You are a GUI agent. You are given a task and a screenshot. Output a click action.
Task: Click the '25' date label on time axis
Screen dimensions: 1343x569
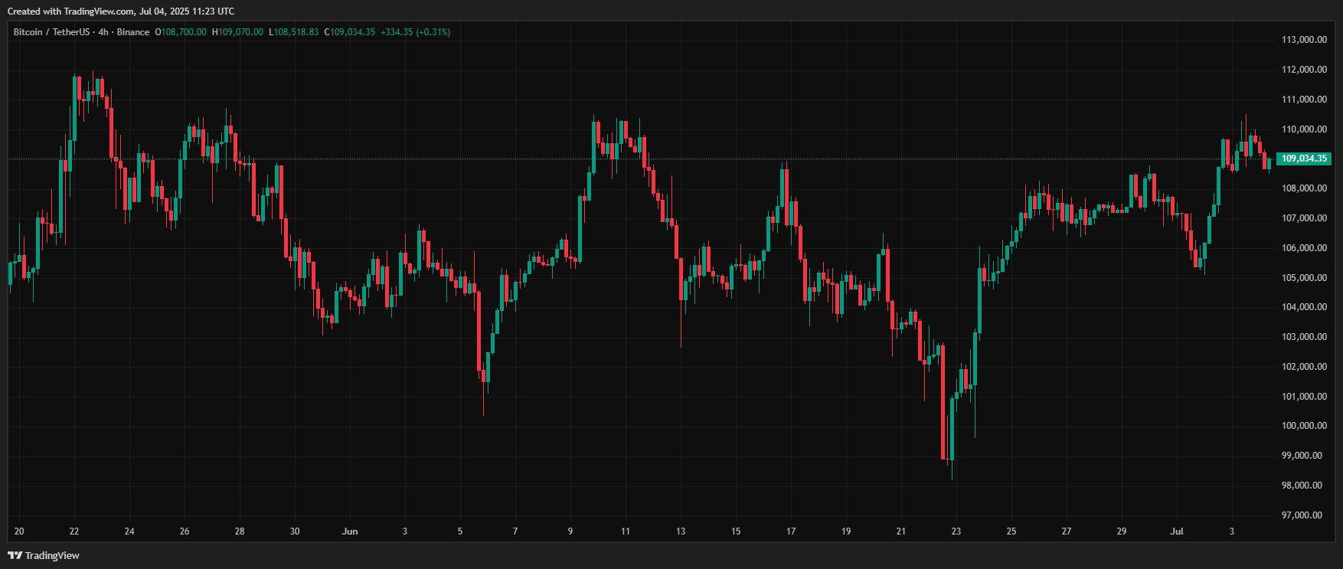point(1011,531)
